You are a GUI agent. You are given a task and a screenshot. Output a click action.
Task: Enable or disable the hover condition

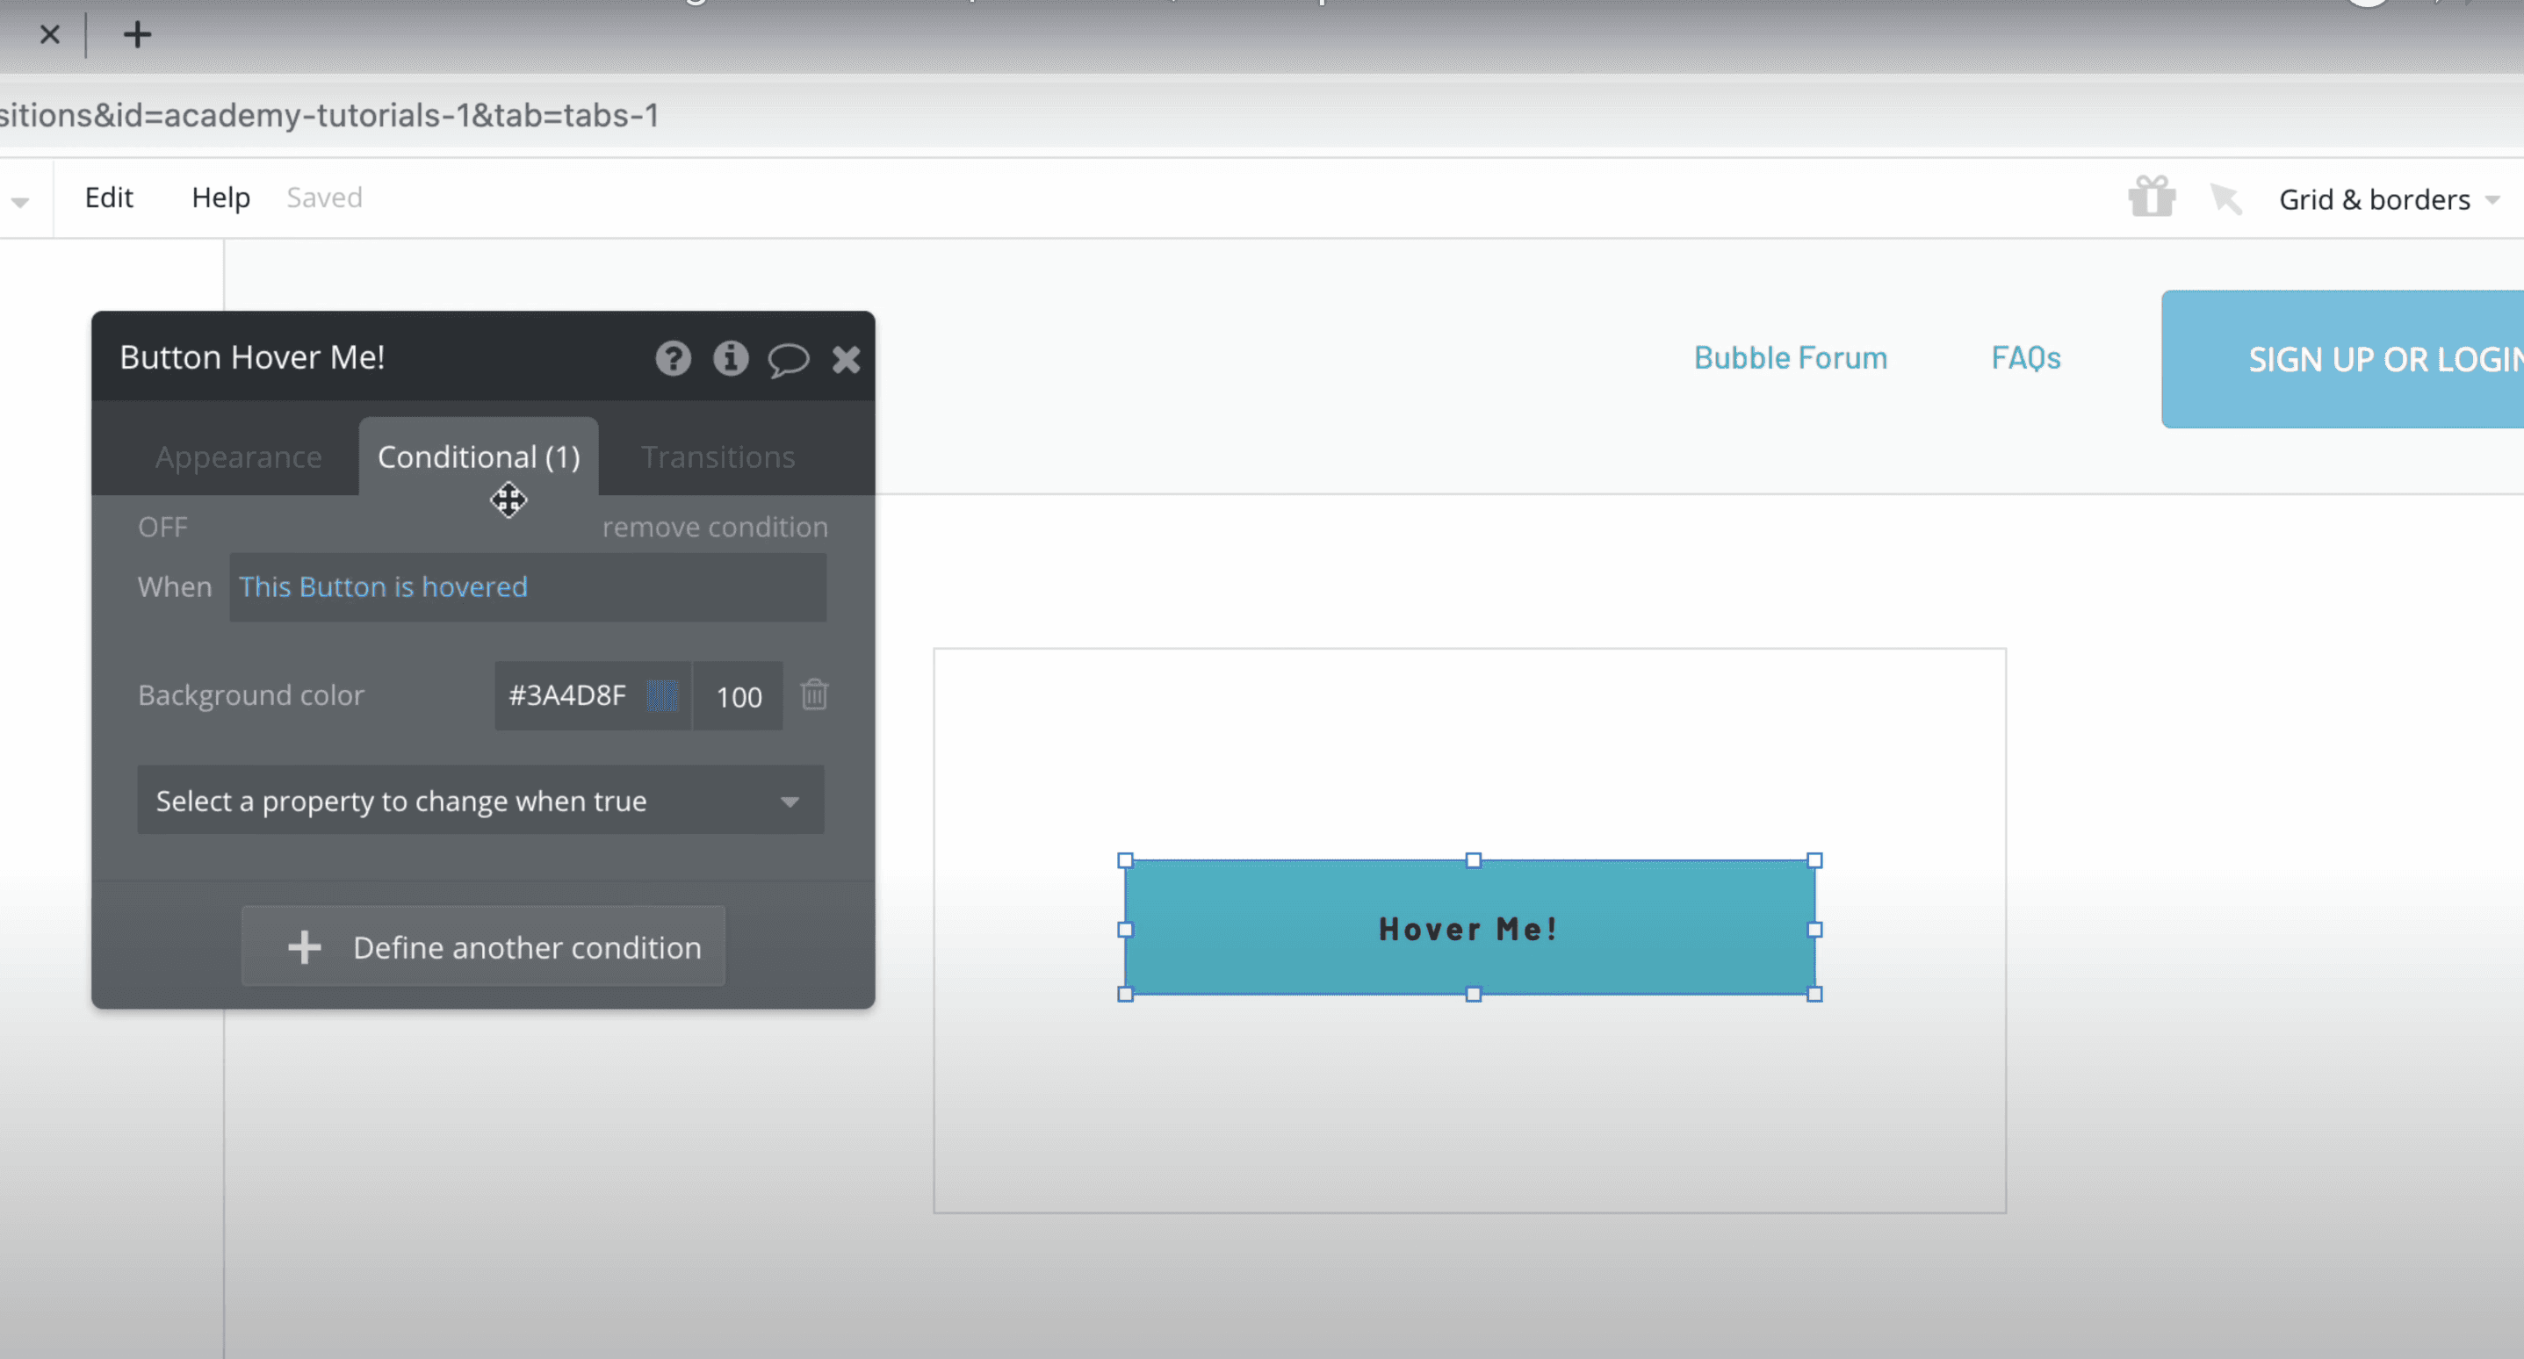coord(161,526)
